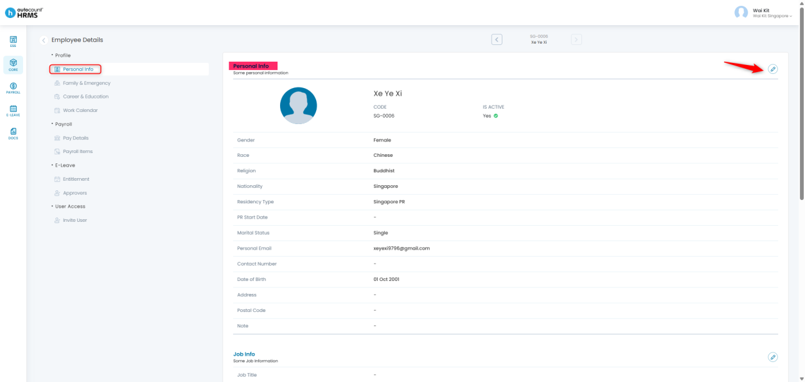Click the Profile group heading
Screen dimensions: 805x382
(x=63, y=55)
